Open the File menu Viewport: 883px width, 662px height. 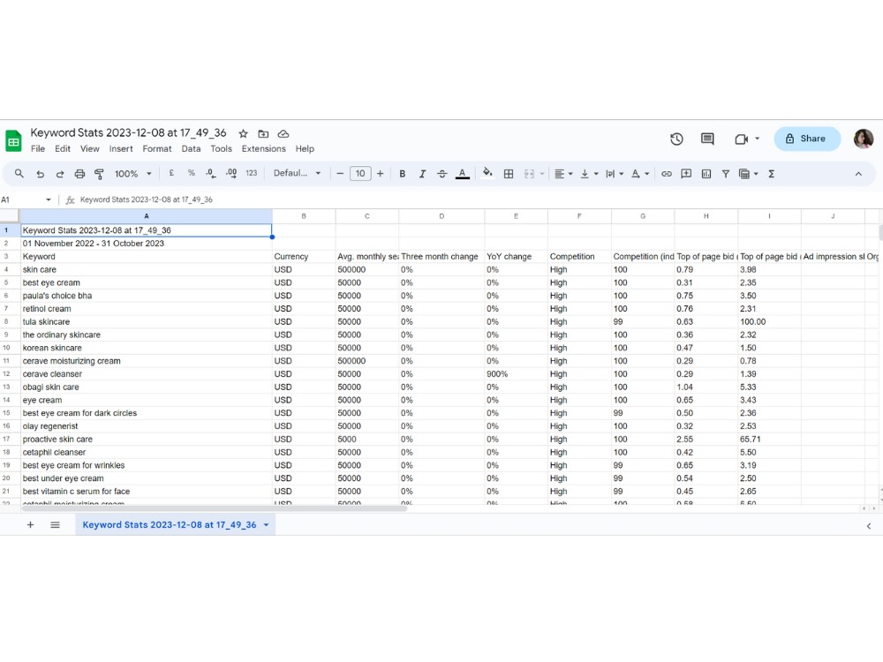[38, 148]
